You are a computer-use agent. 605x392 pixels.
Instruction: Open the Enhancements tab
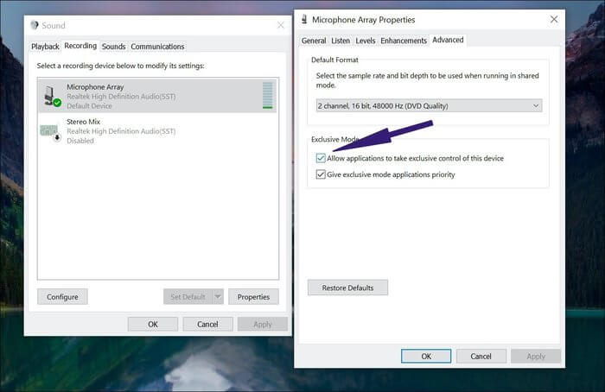pos(404,41)
